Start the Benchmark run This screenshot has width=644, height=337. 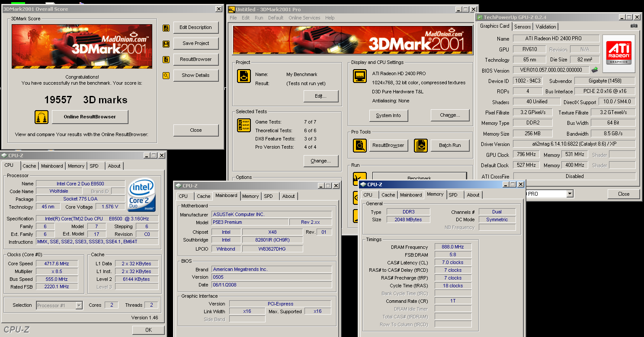point(420,176)
